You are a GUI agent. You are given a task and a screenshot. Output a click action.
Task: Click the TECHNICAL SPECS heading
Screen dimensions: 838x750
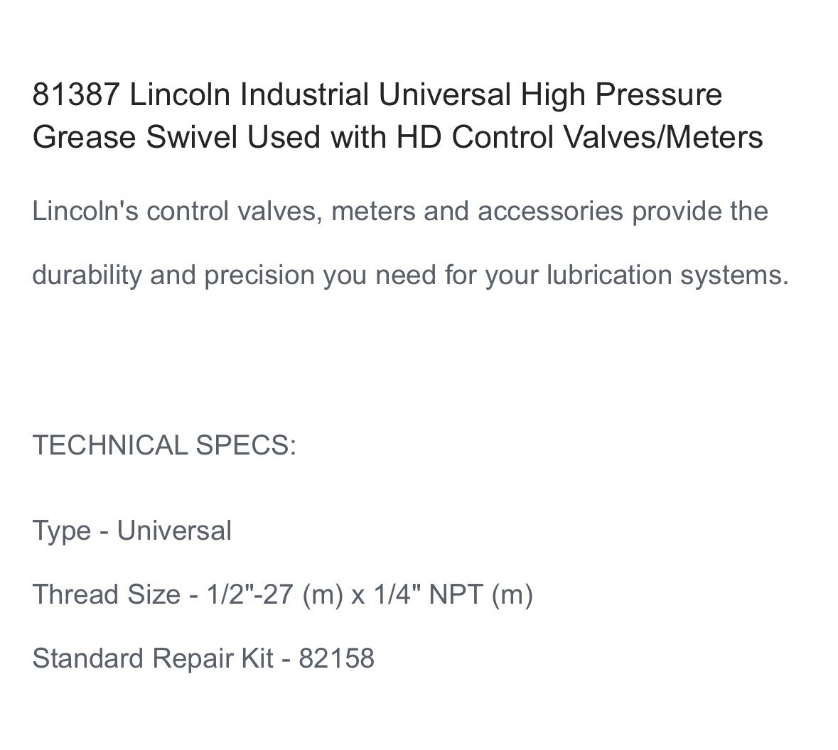(164, 445)
